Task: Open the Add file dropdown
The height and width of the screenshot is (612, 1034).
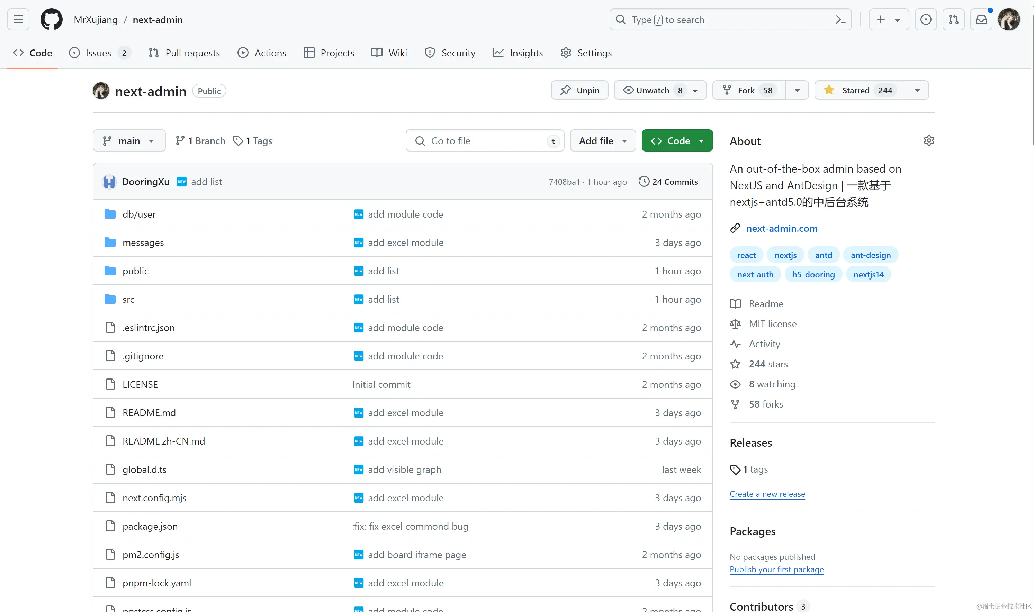Action: pyautogui.click(x=603, y=140)
